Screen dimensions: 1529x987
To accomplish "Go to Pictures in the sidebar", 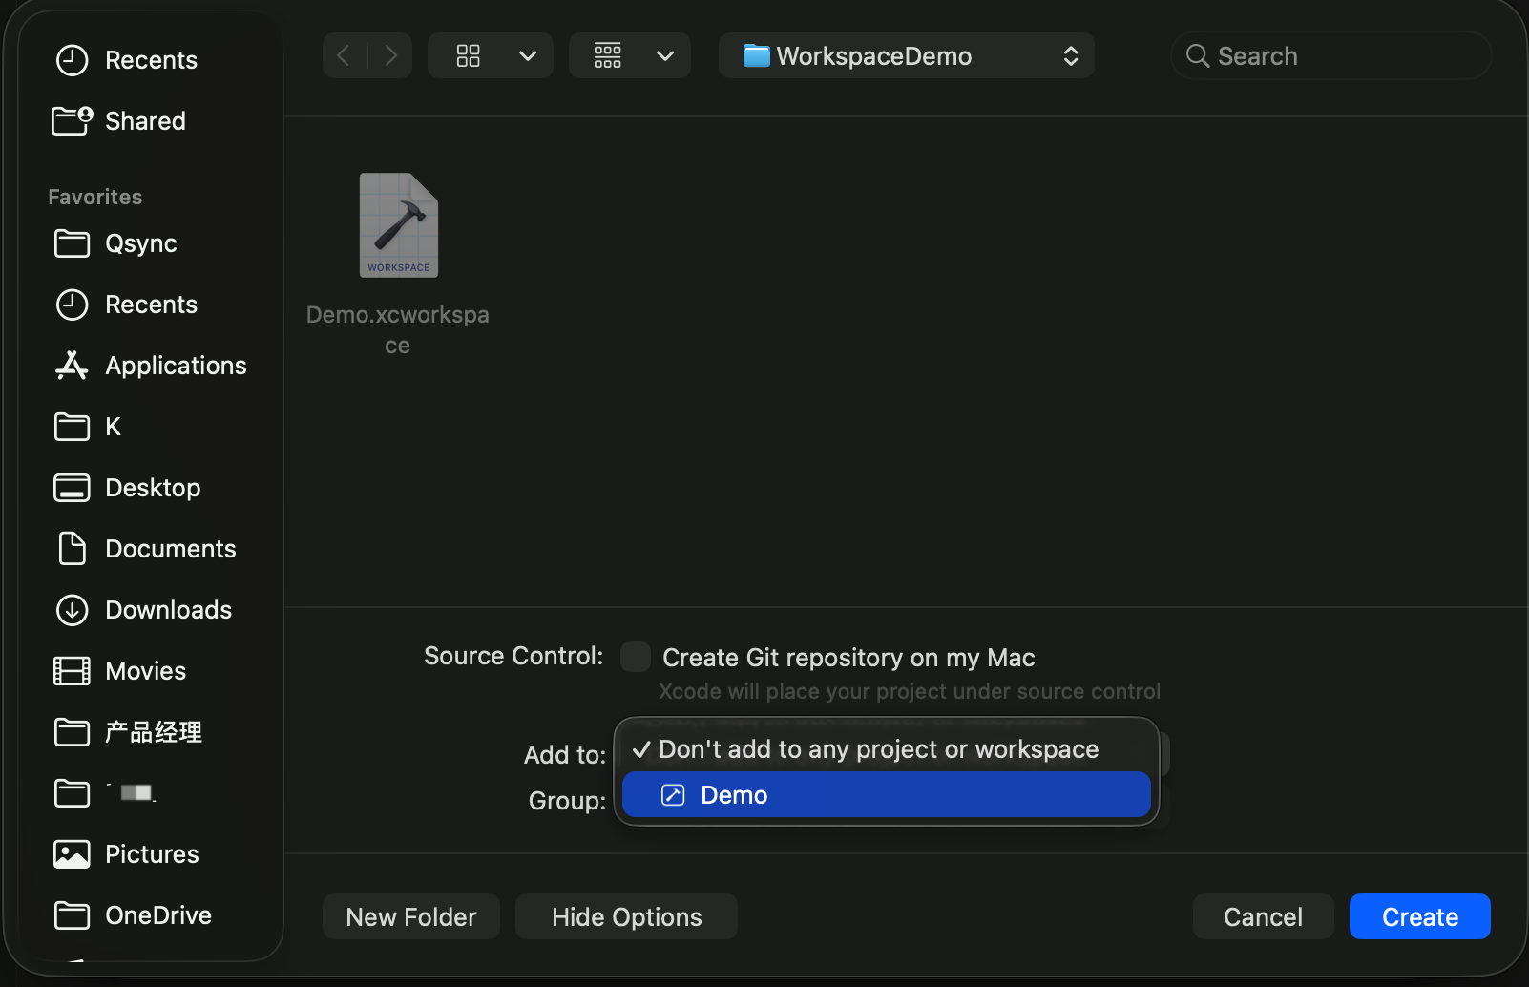I will [x=151, y=854].
